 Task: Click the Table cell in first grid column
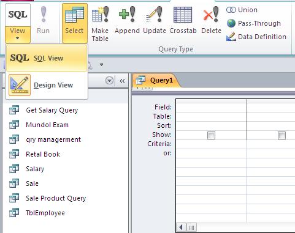click(211, 117)
